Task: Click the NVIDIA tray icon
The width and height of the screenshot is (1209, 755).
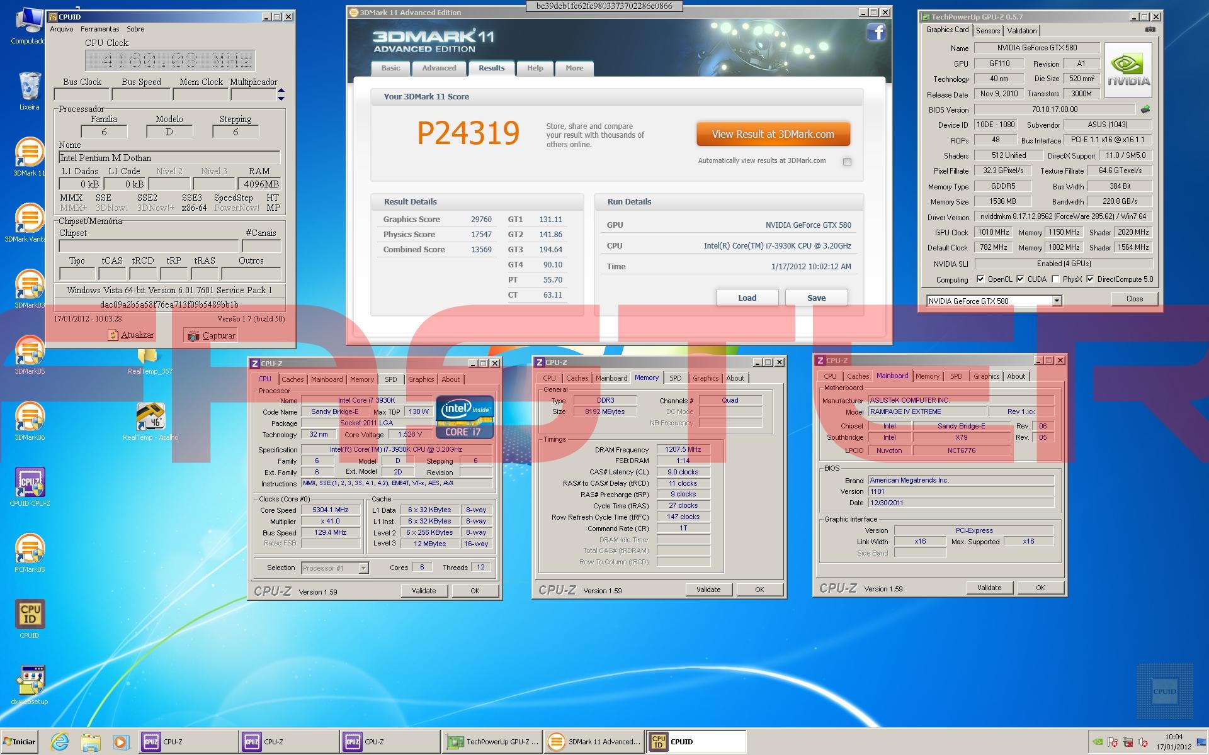Action: [1098, 742]
